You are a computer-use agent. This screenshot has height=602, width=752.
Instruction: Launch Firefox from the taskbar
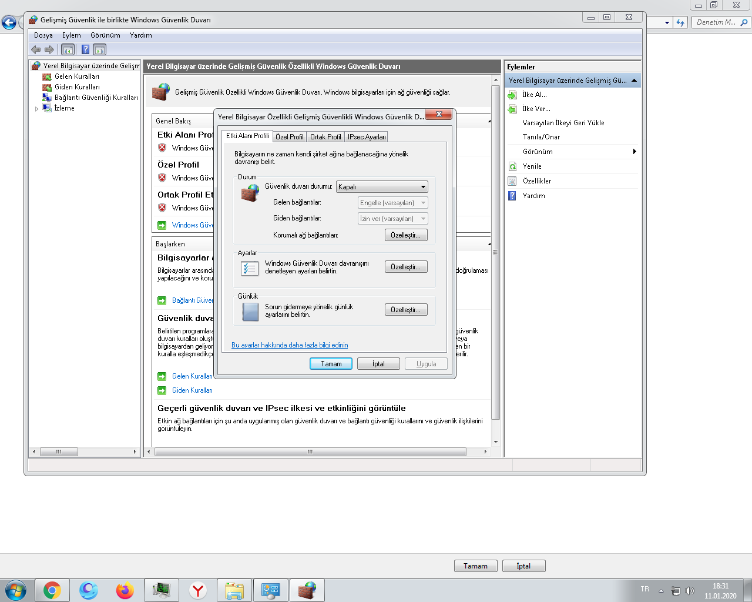pyautogui.click(x=125, y=590)
